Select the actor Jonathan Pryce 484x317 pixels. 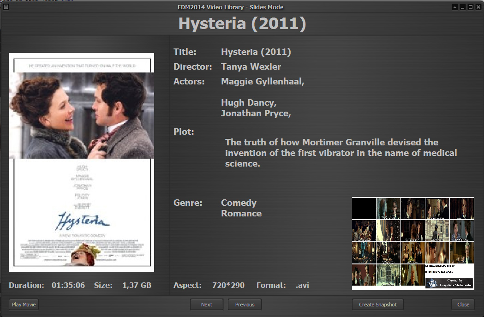tap(256, 114)
